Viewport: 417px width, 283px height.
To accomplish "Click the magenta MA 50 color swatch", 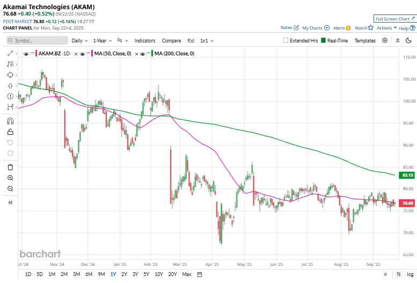I will [x=92, y=54].
